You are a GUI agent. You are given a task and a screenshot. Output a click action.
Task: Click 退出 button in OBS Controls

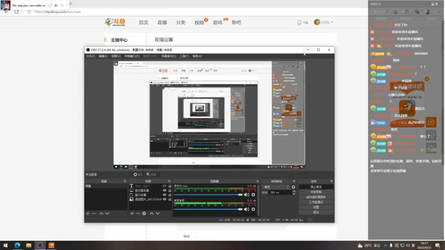point(316,212)
